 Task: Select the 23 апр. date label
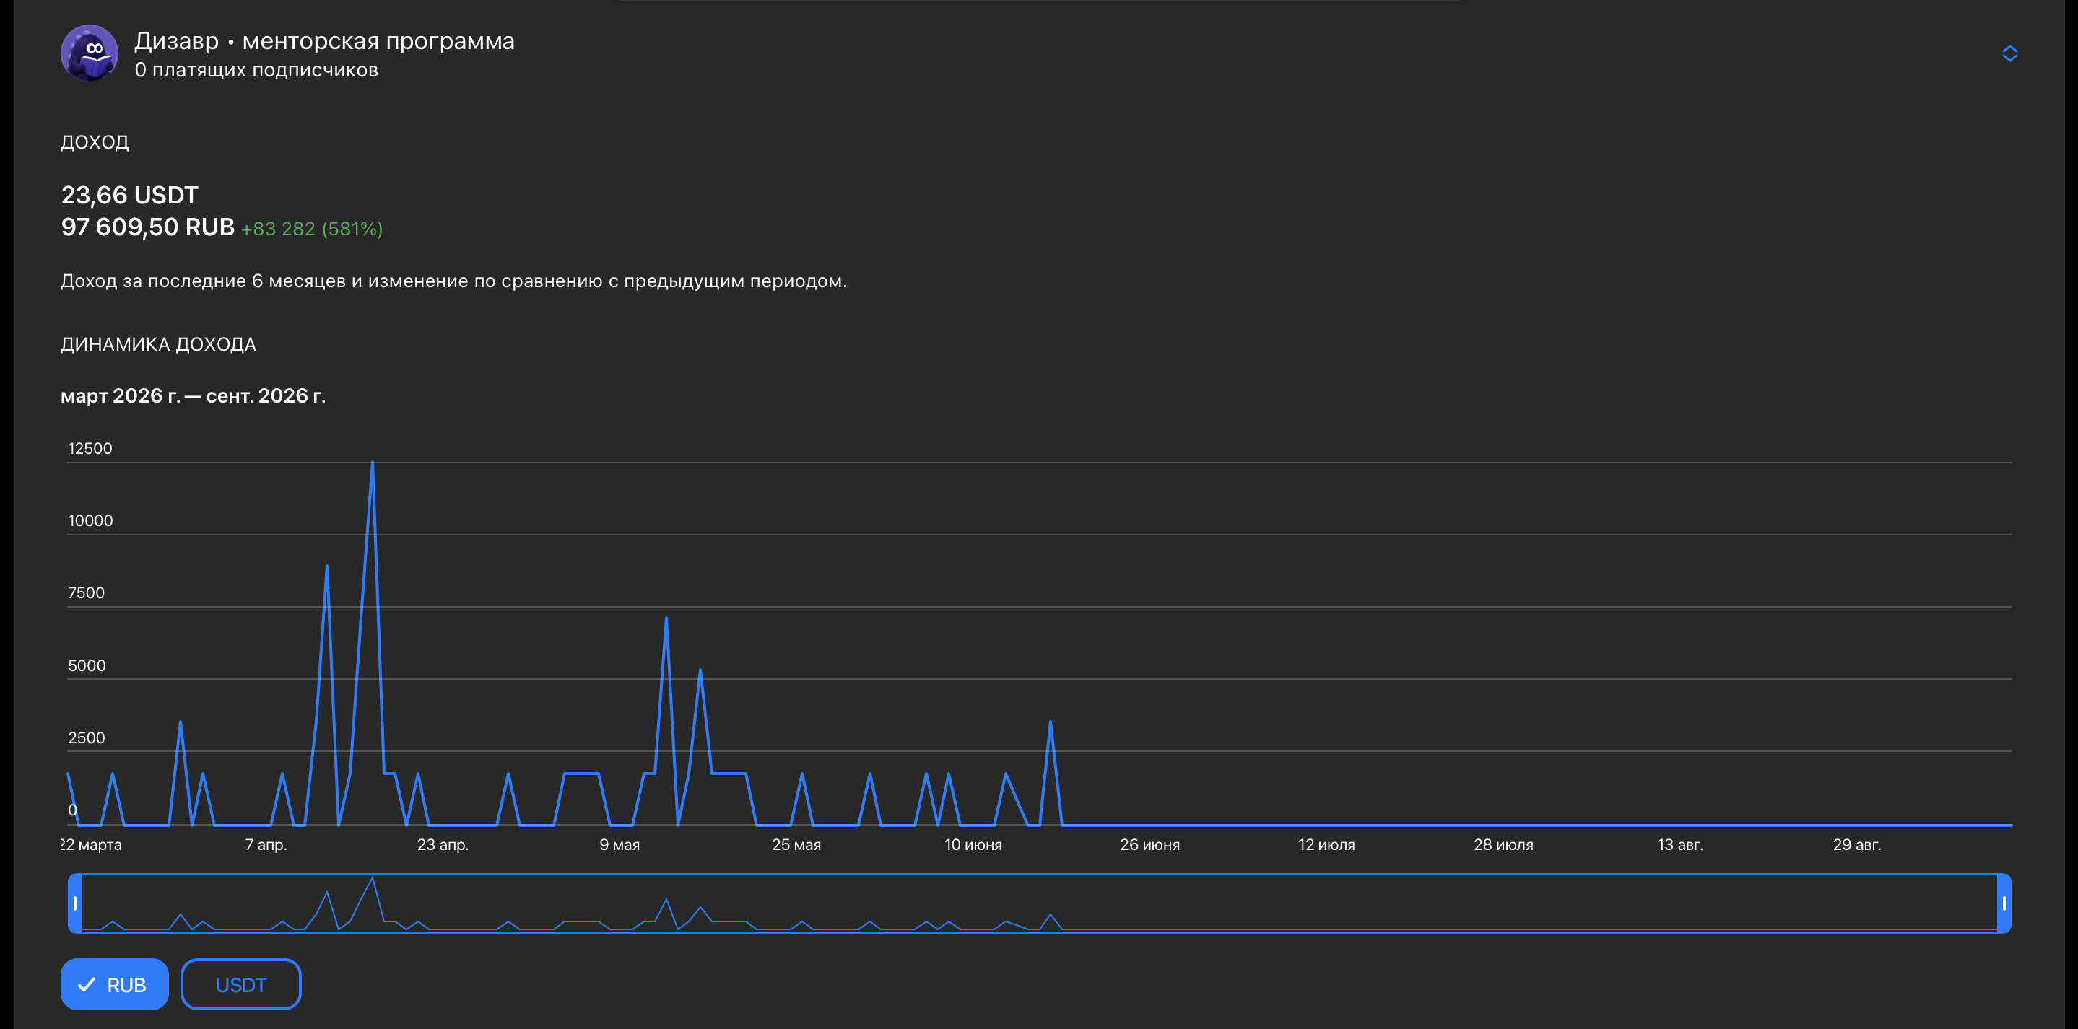click(443, 844)
